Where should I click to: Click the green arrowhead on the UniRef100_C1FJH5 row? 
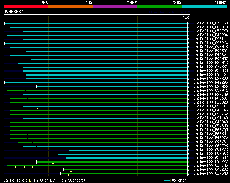[x=188, y=166]
